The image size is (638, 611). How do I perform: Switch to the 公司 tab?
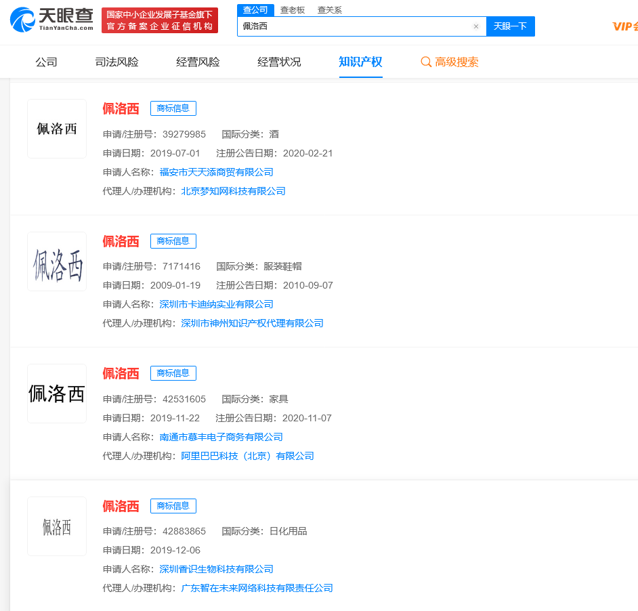pyautogui.click(x=46, y=62)
